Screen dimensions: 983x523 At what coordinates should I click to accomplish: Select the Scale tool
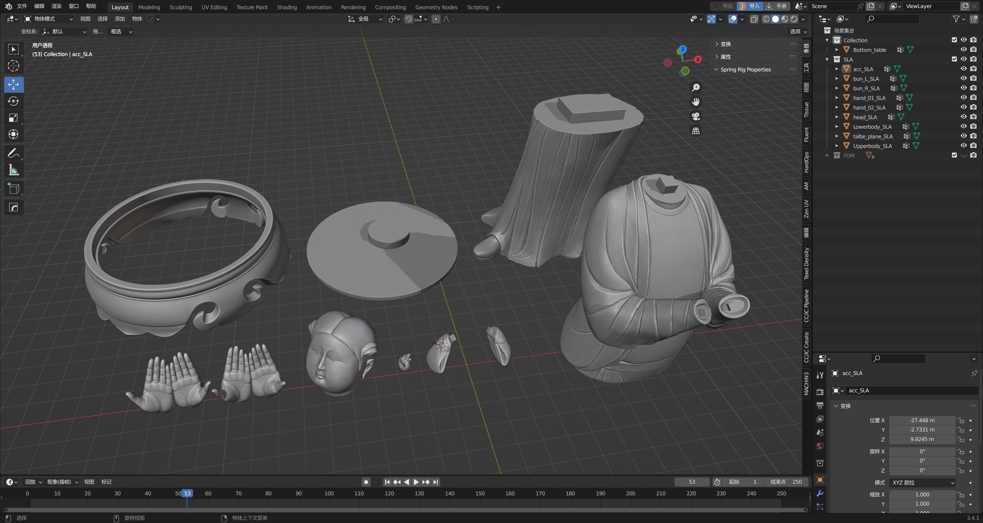point(13,118)
